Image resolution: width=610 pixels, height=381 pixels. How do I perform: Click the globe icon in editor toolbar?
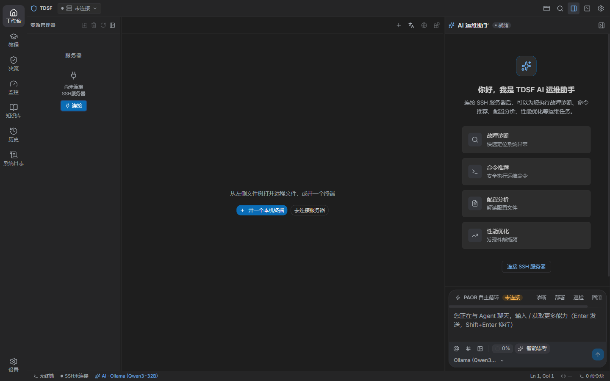424,25
